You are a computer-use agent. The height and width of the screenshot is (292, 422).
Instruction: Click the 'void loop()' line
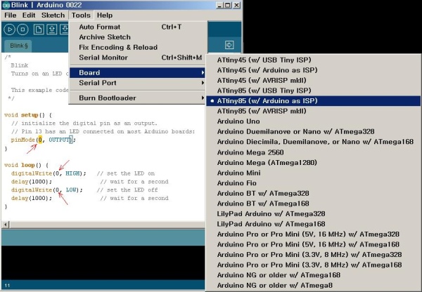(x=26, y=165)
